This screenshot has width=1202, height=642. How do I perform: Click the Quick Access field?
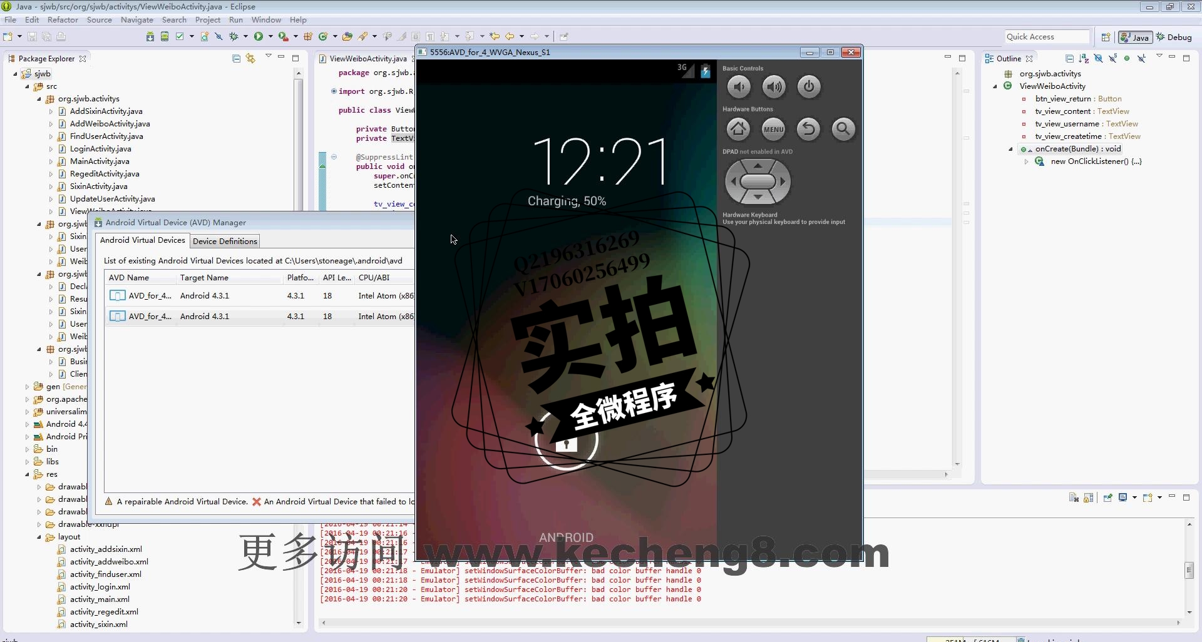tap(1047, 37)
